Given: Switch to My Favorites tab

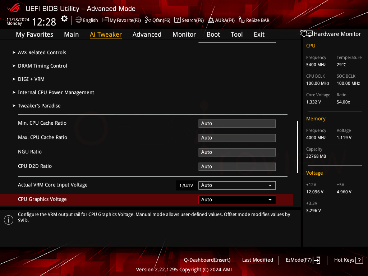Looking at the screenshot, I should coord(34,34).
